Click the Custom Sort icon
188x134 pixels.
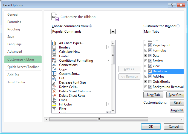[54, 73]
